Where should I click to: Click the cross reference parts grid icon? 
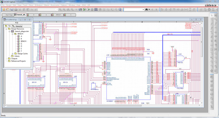click(x=96, y=9)
